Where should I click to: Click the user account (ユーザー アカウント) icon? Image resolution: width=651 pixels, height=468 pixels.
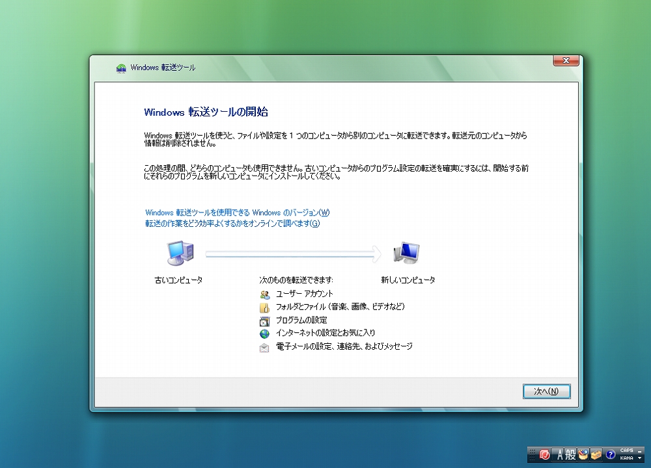(x=264, y=294)
